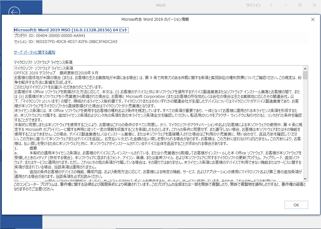Click the help question mark icon in the Word title bar
The height and width of the screenshot is (229, 321).
point(271,5)
